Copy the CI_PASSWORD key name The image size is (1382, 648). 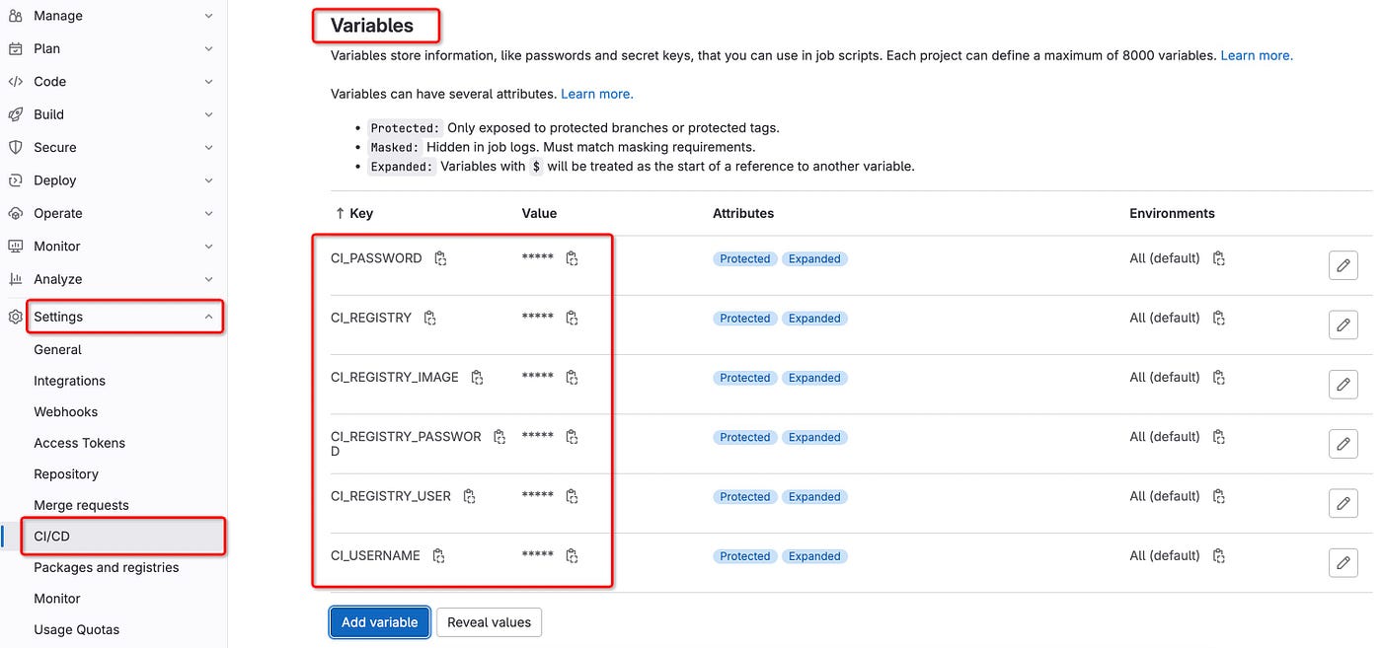440,258
